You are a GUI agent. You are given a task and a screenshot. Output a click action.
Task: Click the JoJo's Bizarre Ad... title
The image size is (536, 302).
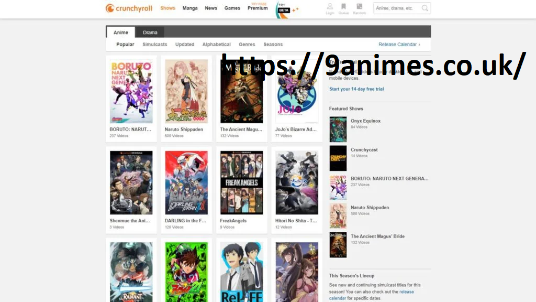(x=296, y=130)
